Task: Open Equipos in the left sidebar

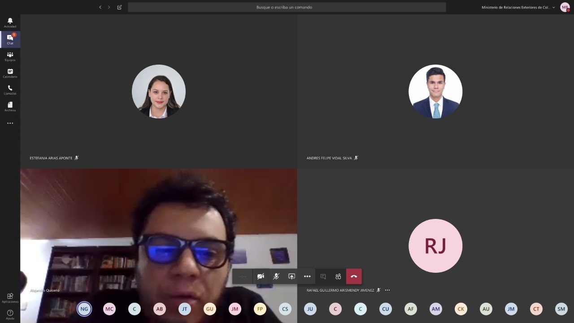Action: click(x=10, y=56)
